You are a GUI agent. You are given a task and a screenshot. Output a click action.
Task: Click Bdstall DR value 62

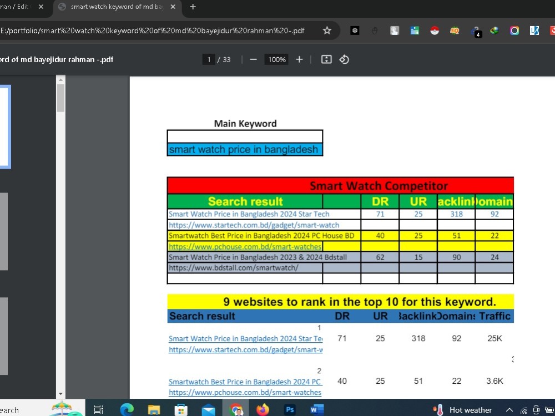pyautogui.click(x=380, y=257)
